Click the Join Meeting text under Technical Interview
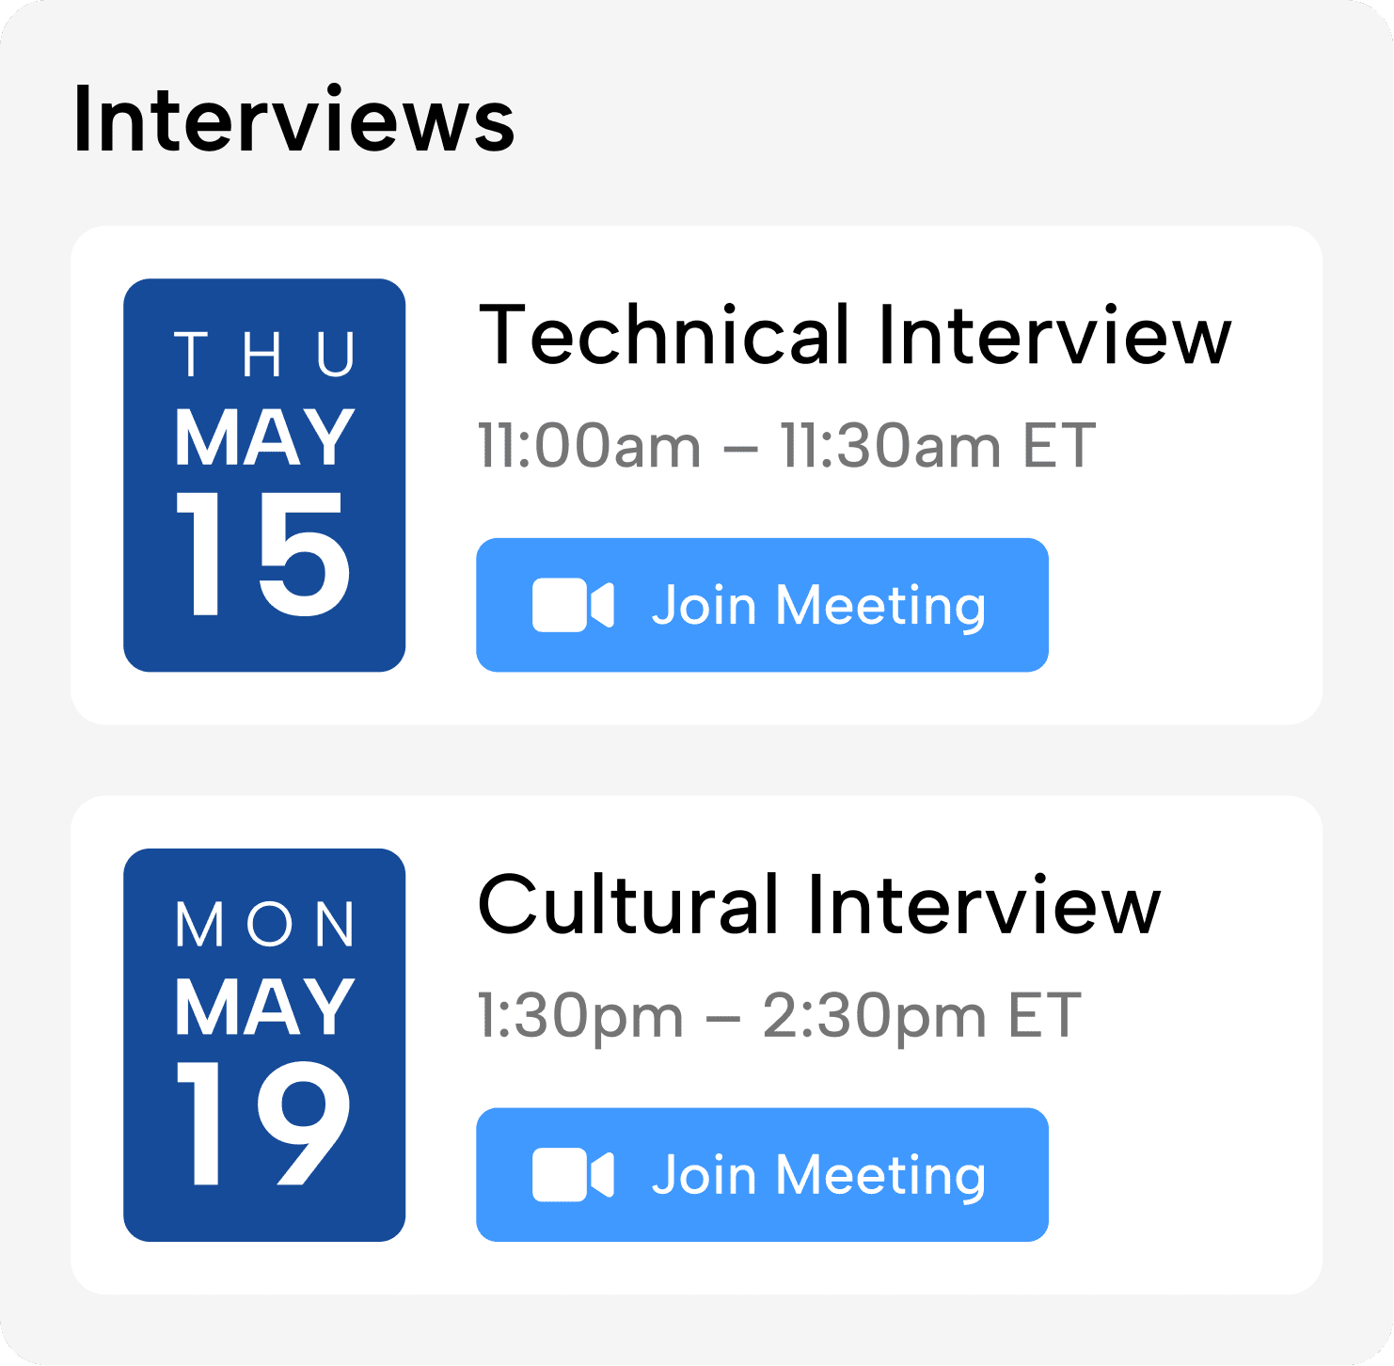1394x1366 pixels. [818, 605]
